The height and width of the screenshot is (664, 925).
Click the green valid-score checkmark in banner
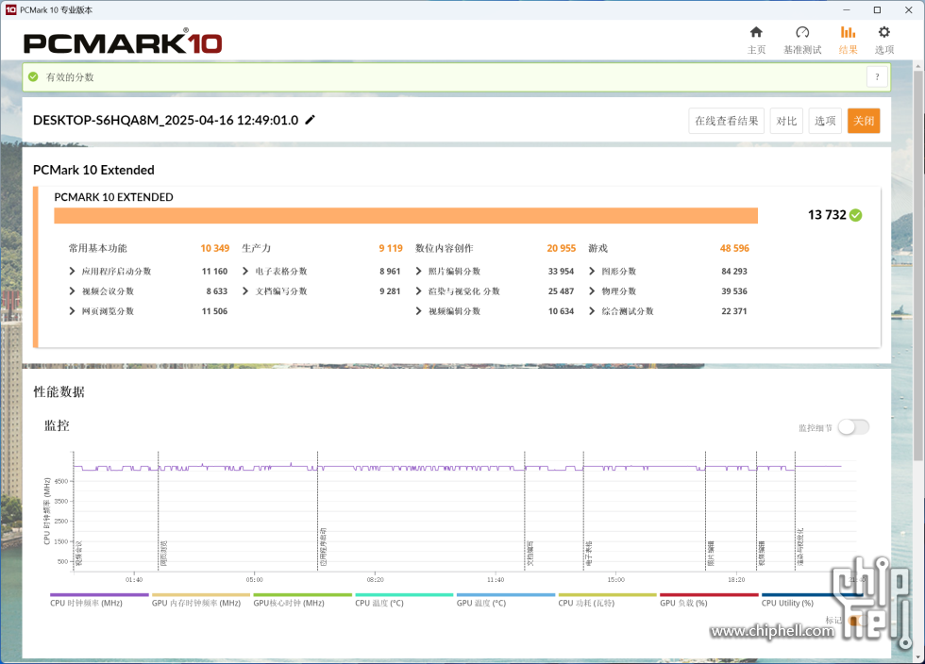pos(34,76)
